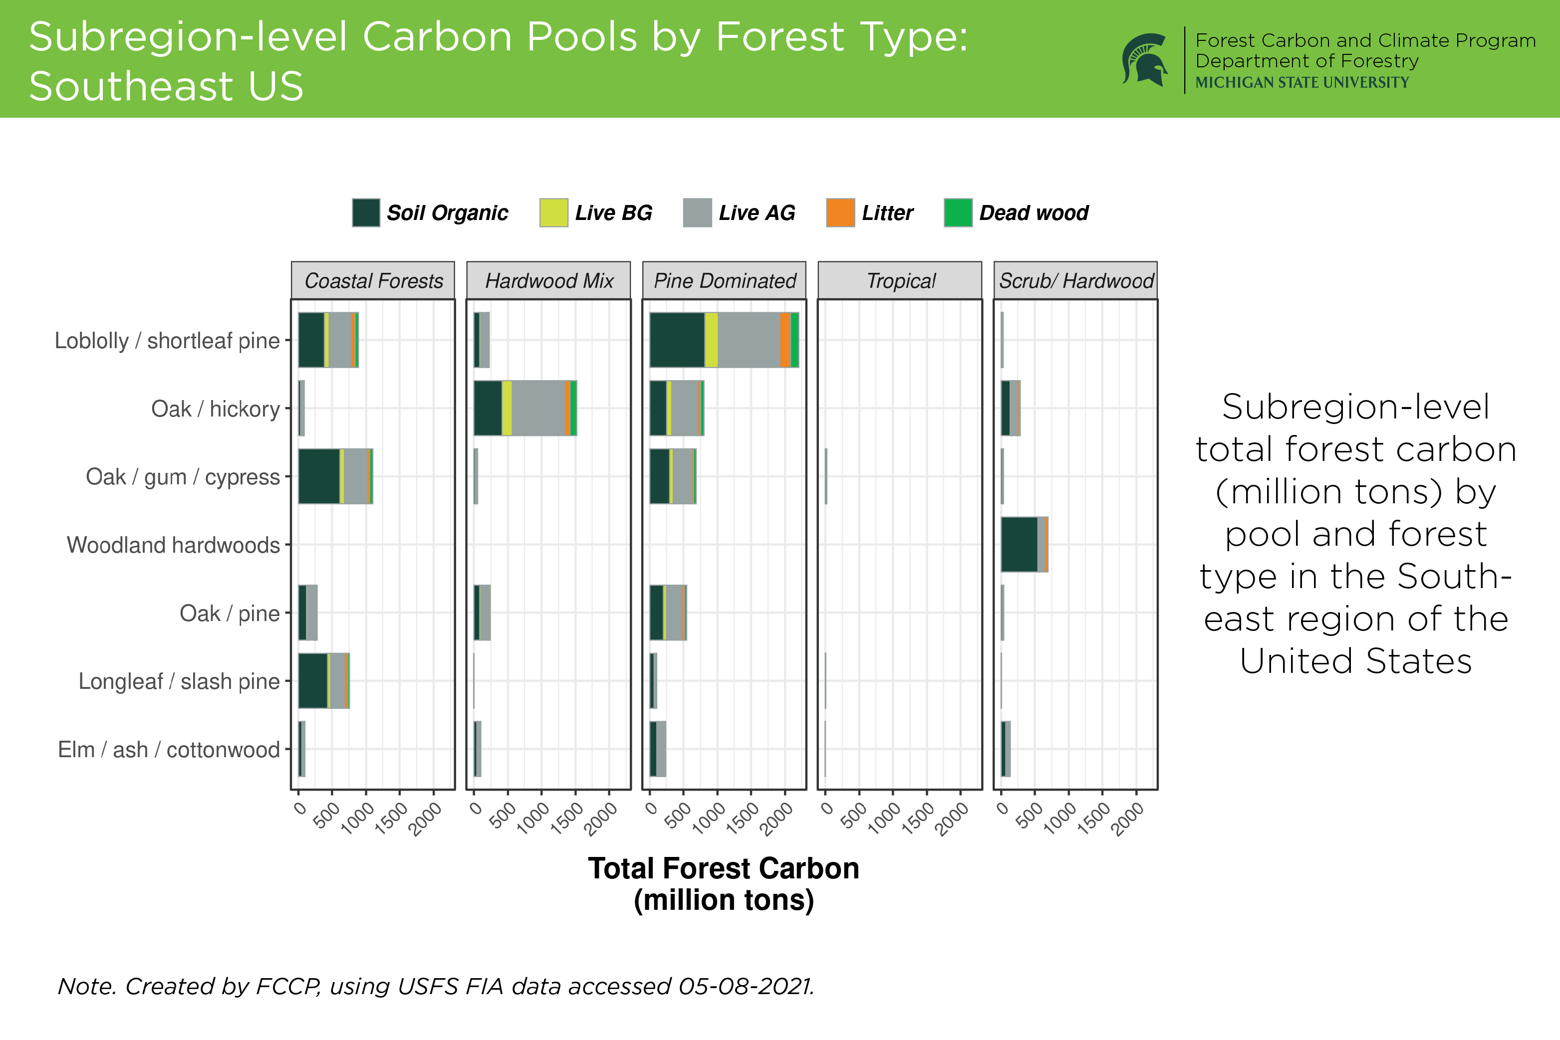The image size is (1560, 1040).
Task: Open the Coastal Forests panel header
Action: tap(373, 280)
